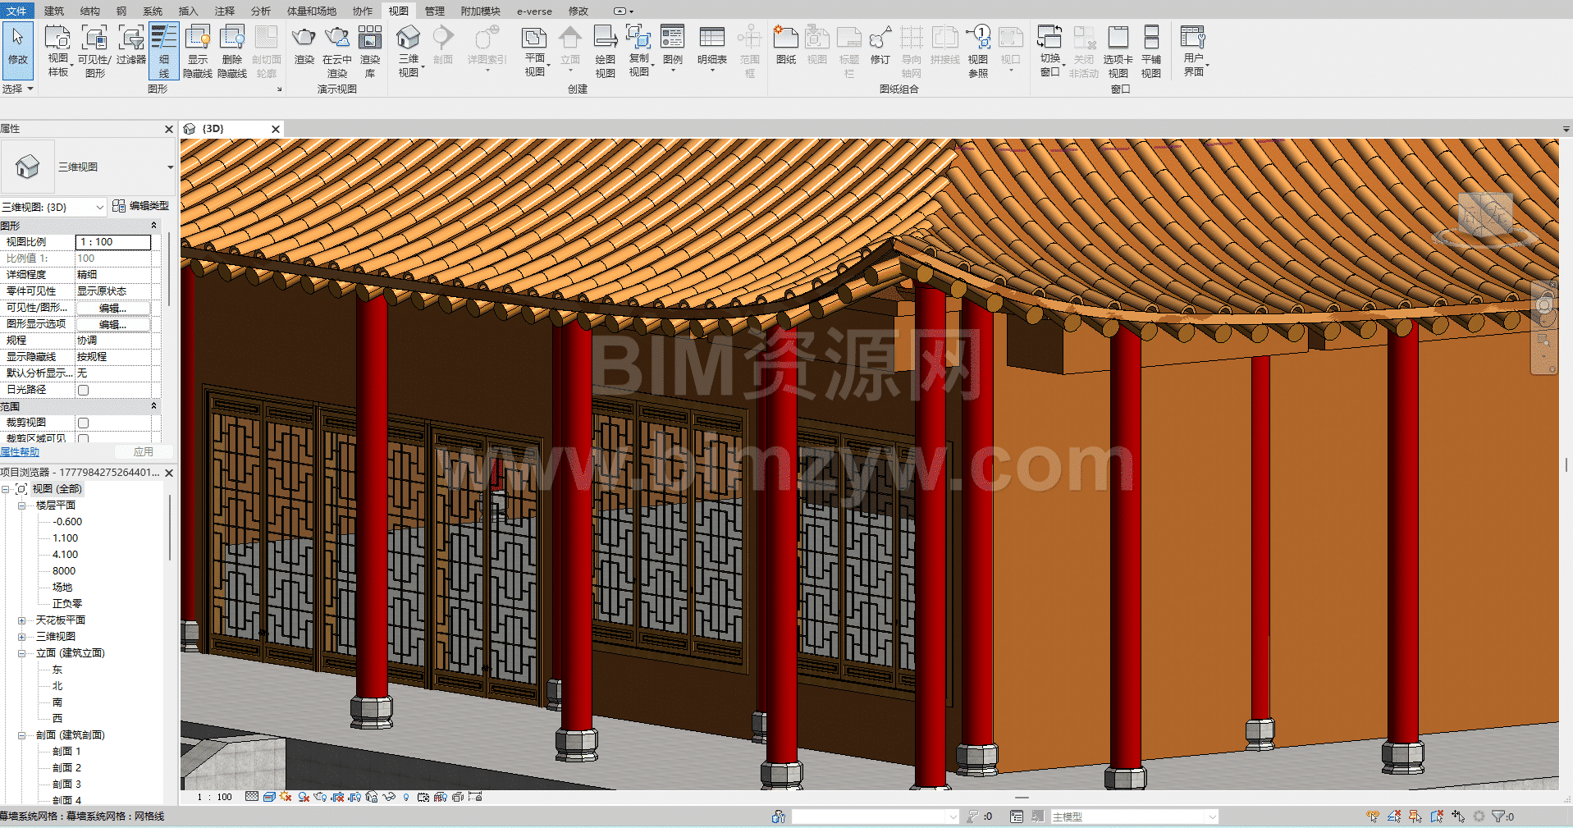
Task: Open 修订 revisions tool
Action: coord(880,45)
